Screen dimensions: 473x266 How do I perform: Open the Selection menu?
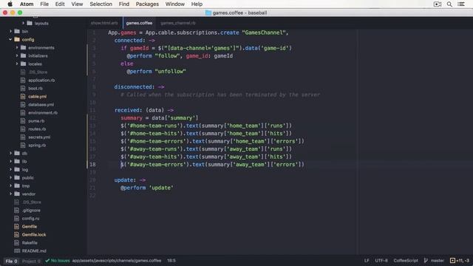[101, 4]
